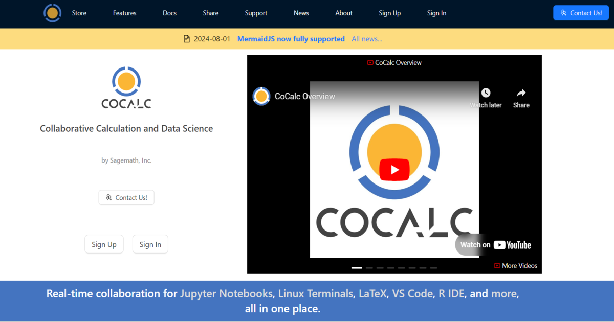614x322 pixels.
Task: Follow the All news... link
Action: (367, 38)
